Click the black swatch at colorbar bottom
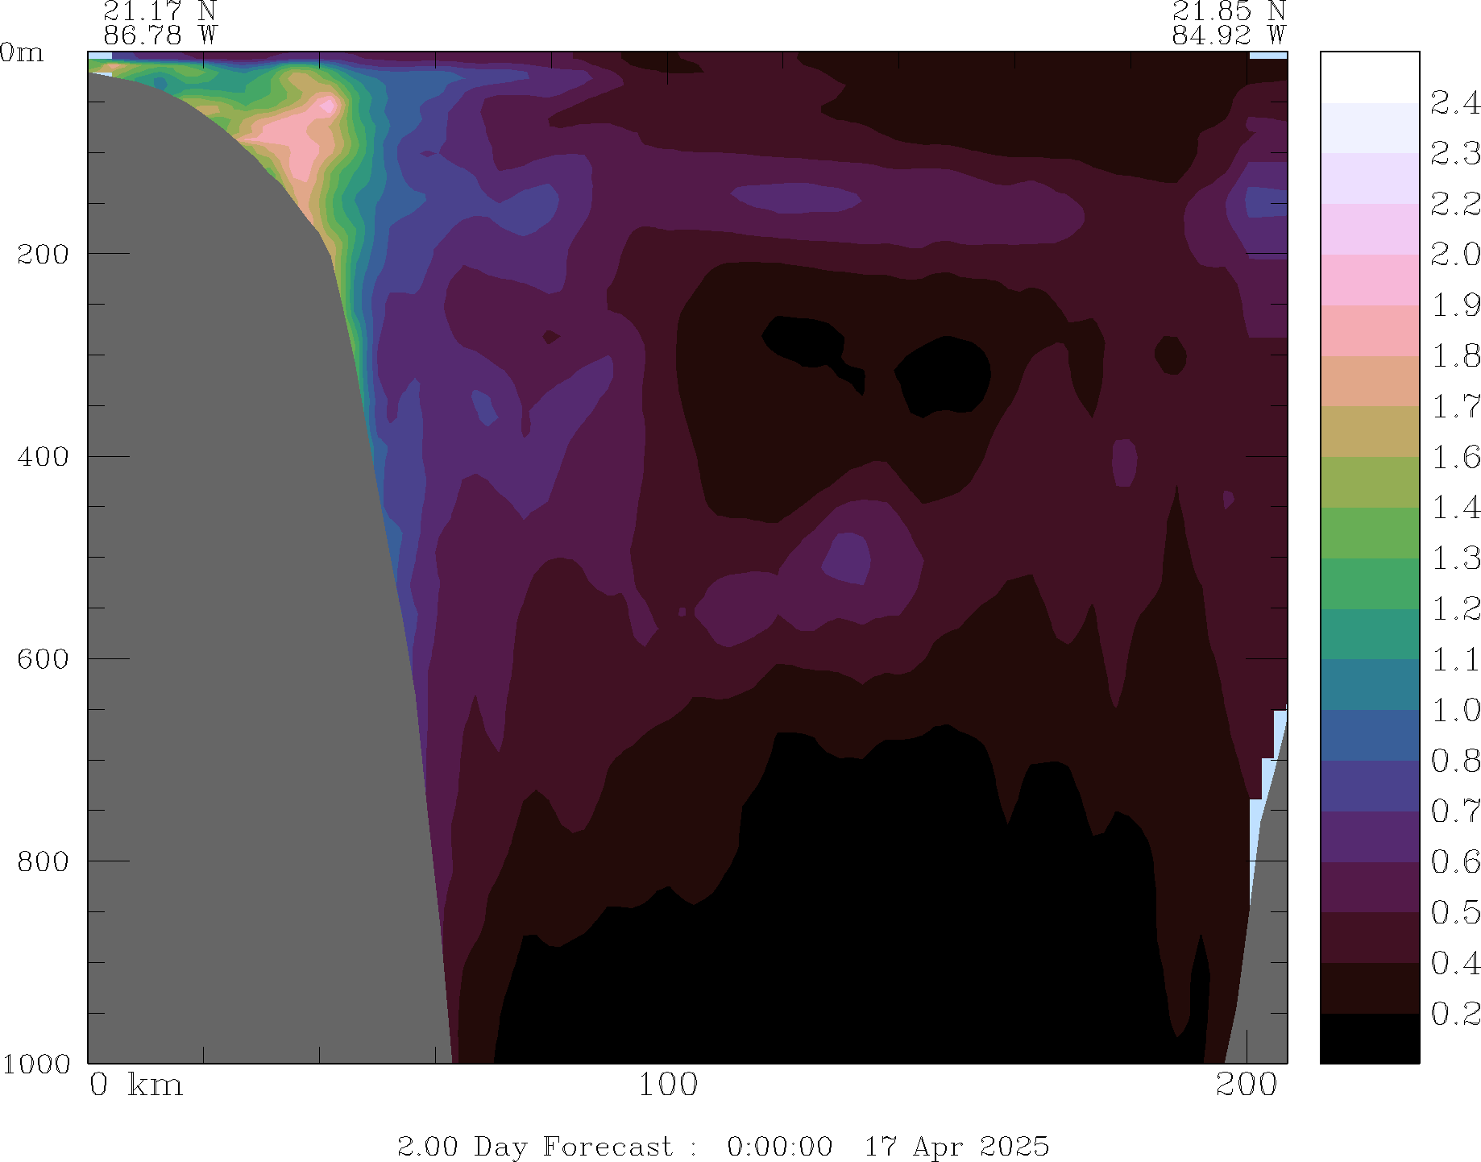 coord(1369,1038)
